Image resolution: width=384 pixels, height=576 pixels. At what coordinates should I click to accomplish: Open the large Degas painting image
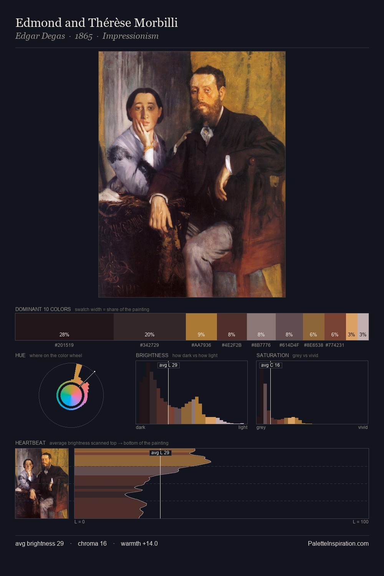pyautogui.click(x=192, y=174)
